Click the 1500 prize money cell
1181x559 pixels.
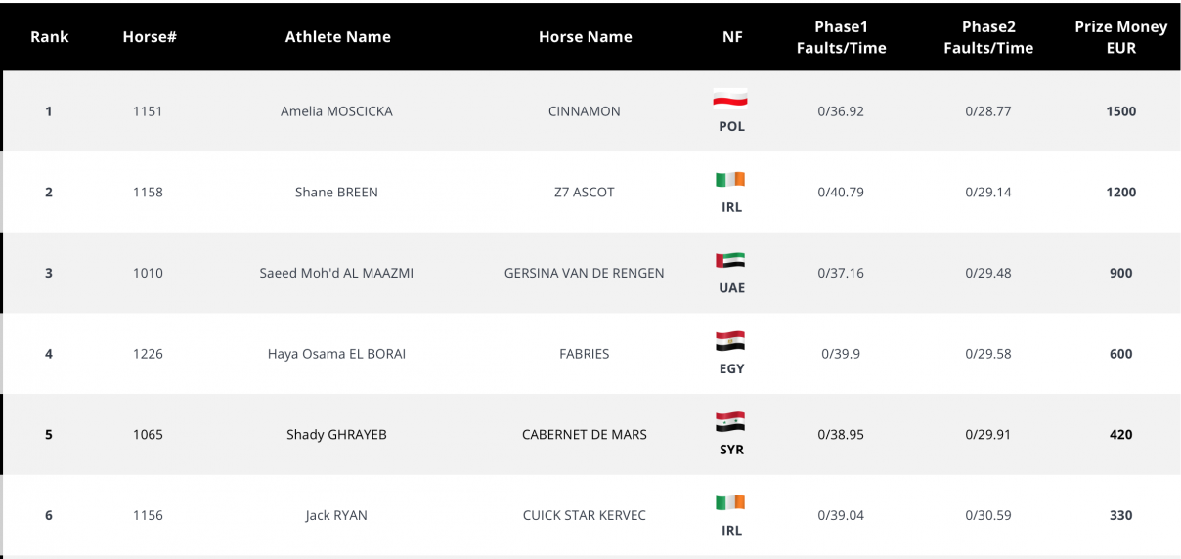pos(1121,111)
